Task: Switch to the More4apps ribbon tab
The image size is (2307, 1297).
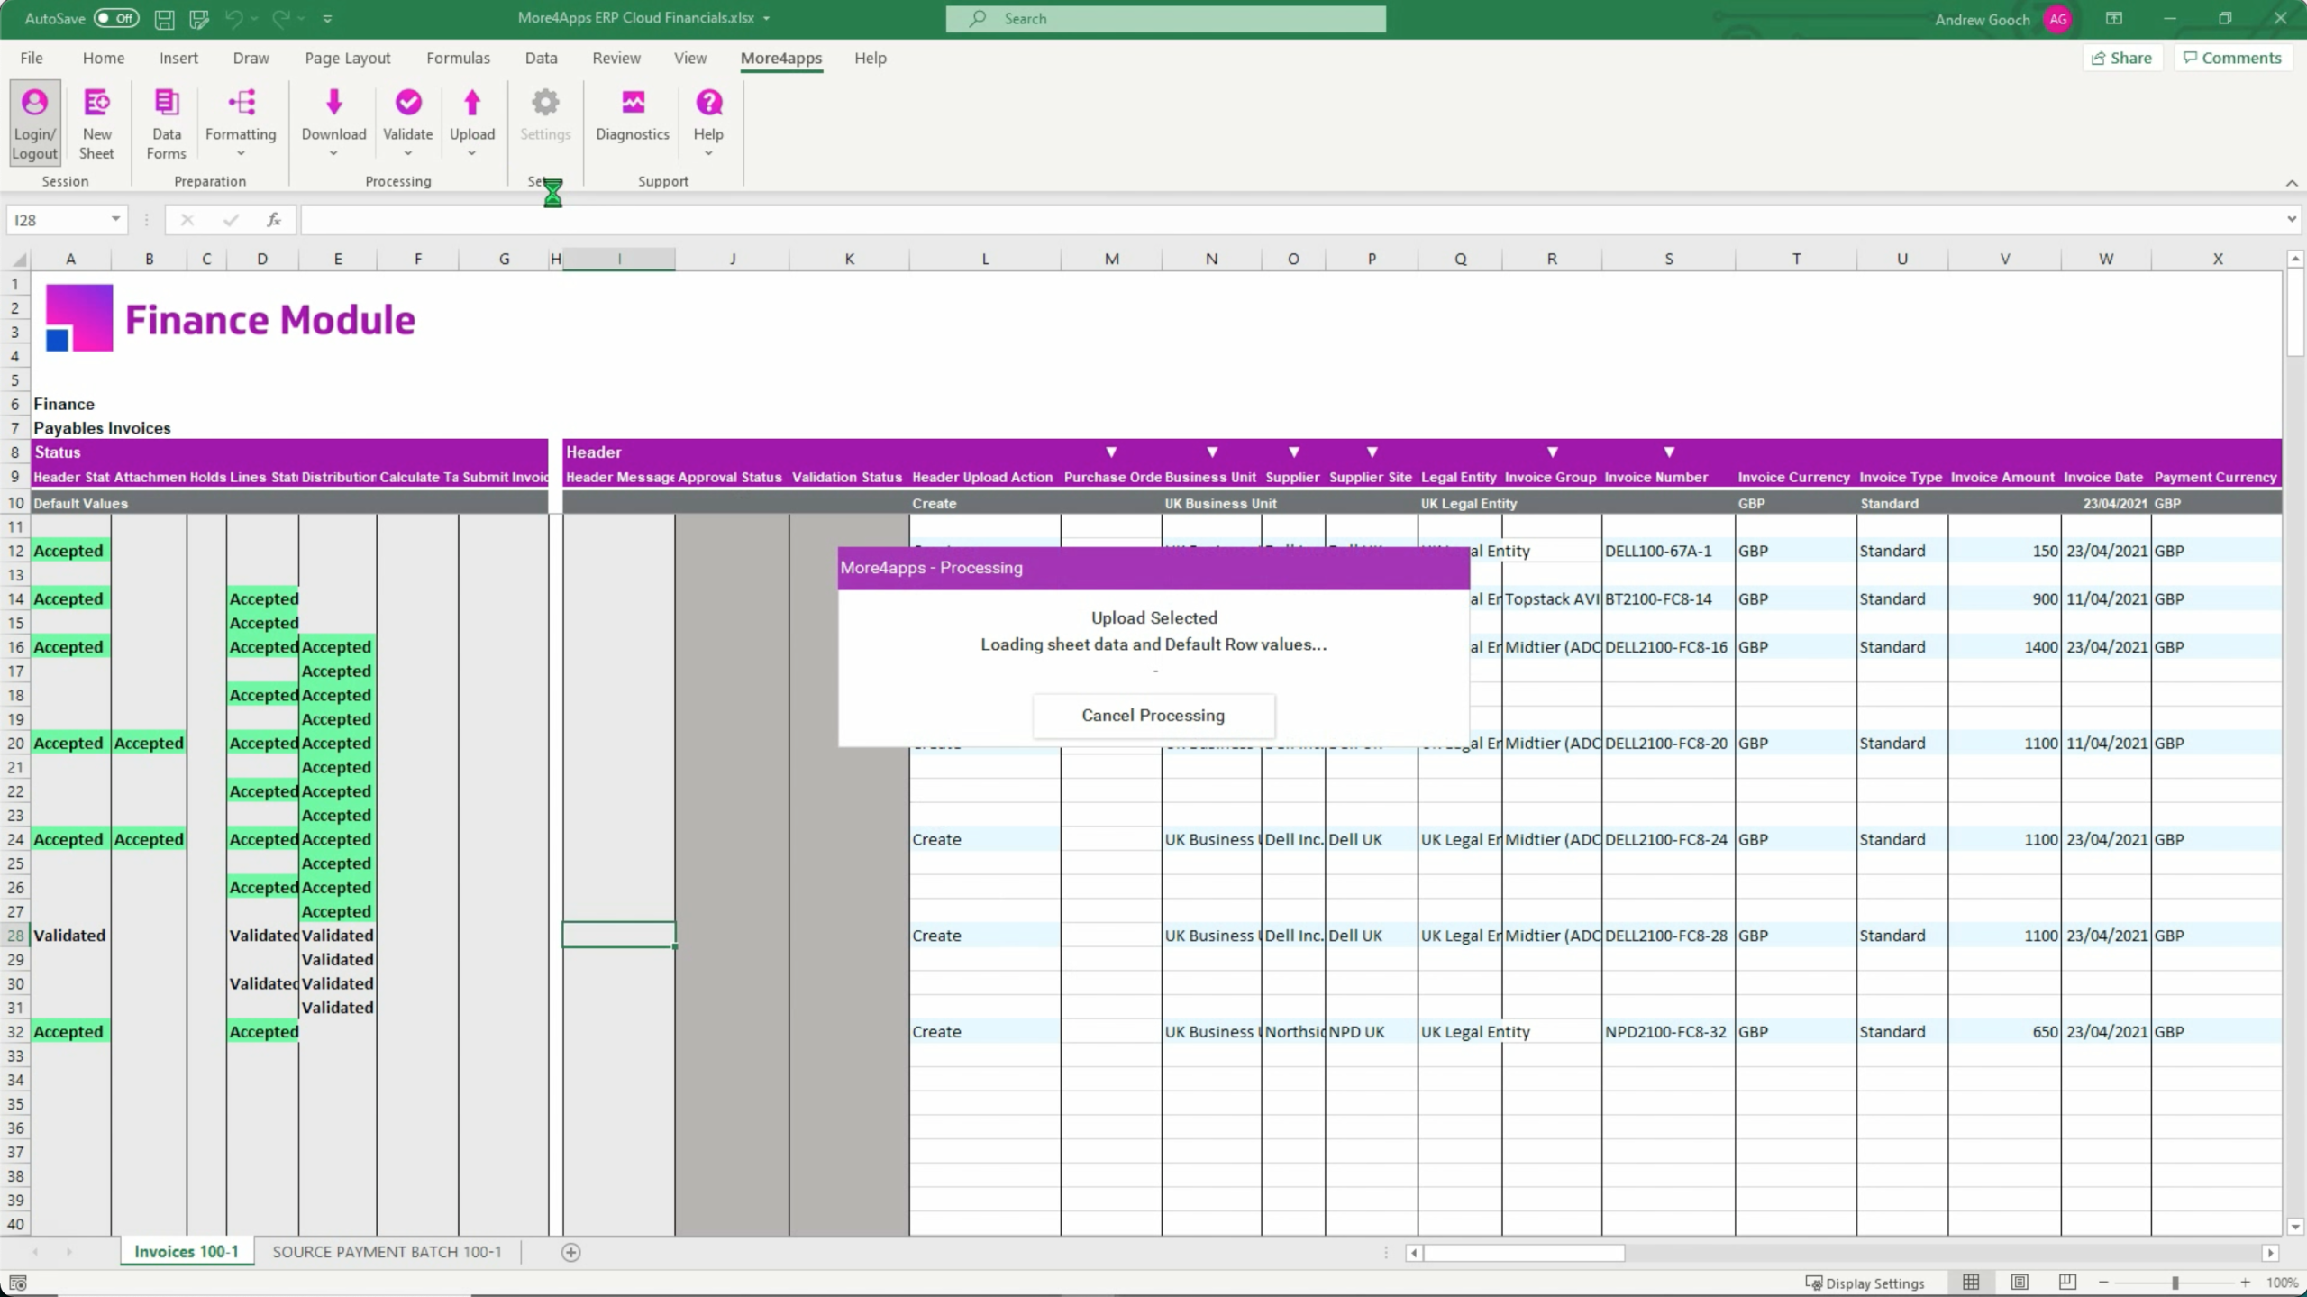Action: (780, 58)
